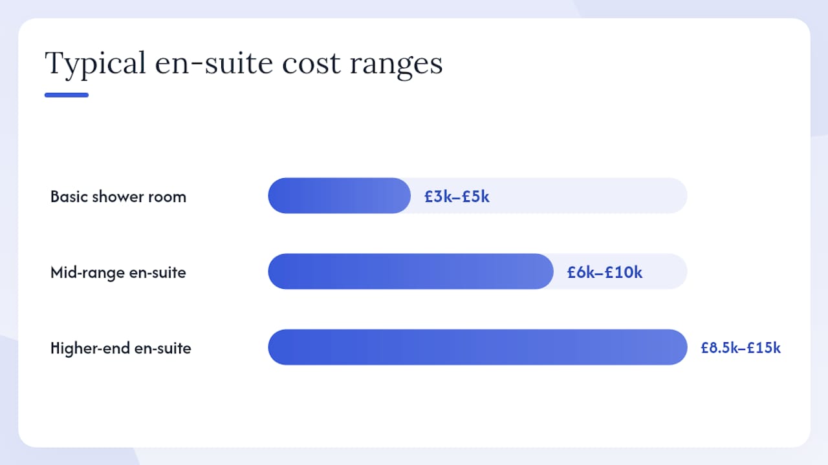The width and height of the screenshot is (828, 465).
Task: Click the 'Basic shower room' label
Action: click(x=118, y=196)
